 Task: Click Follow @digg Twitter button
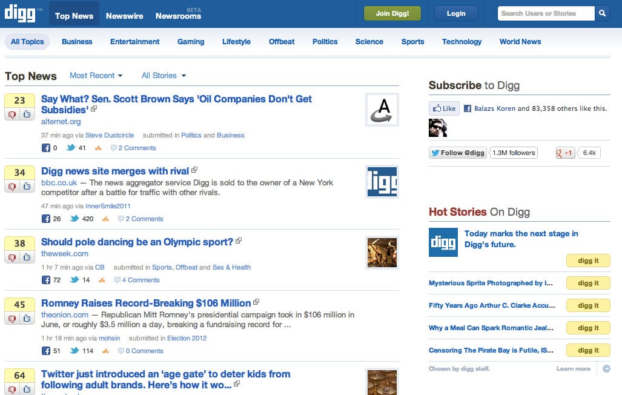[458, 153]
